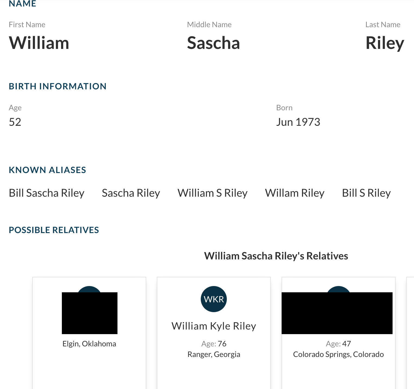414x389 pixels.
Task: Click the last name Riley
Action: (x=385, y=43)
